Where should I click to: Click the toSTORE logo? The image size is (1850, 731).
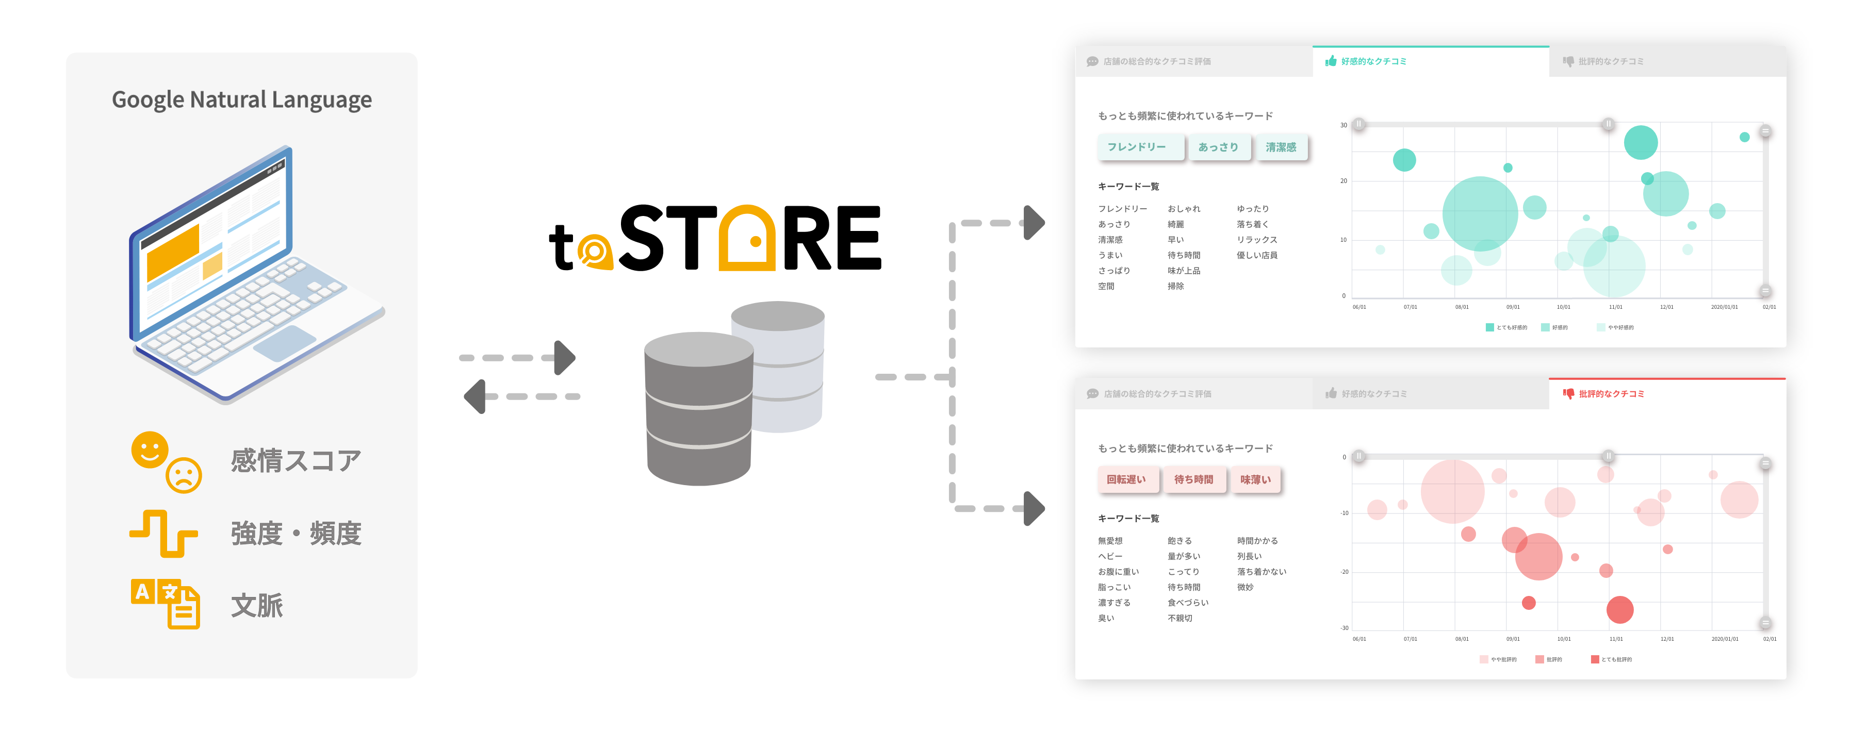coord(715,238)
